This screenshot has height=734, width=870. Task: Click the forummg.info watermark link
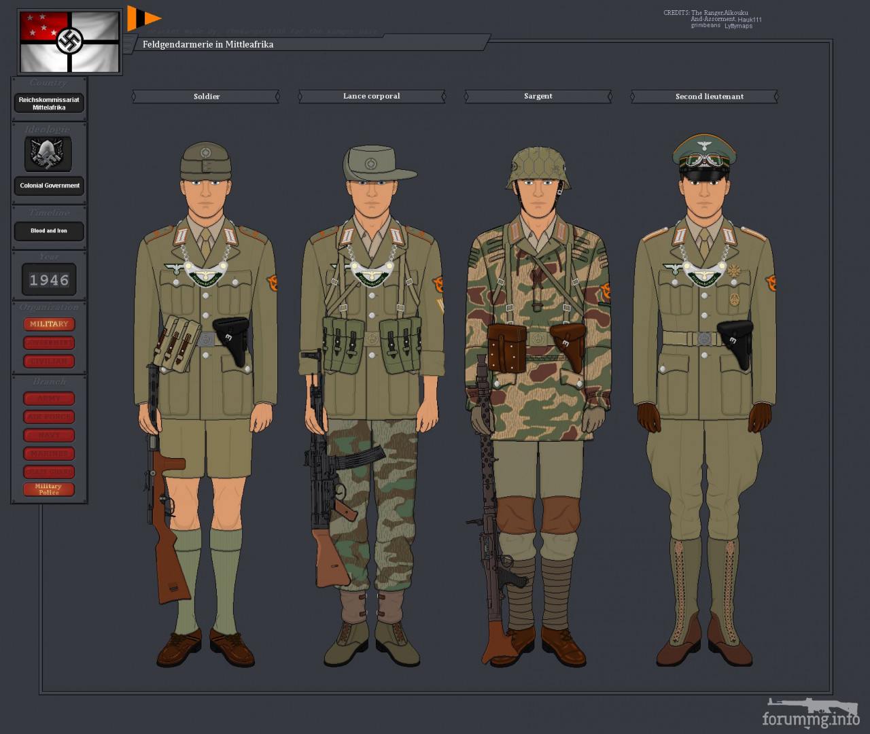pyautogui.click(x=810, y=718)
